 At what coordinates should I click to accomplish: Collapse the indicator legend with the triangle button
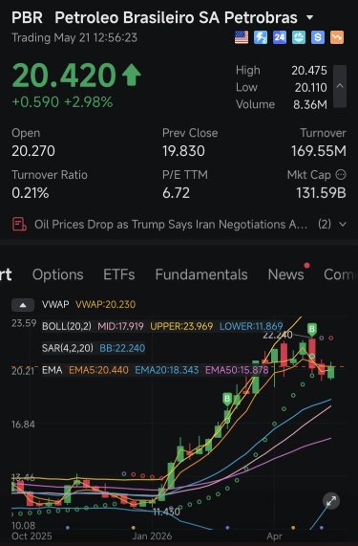pos(23,305)
